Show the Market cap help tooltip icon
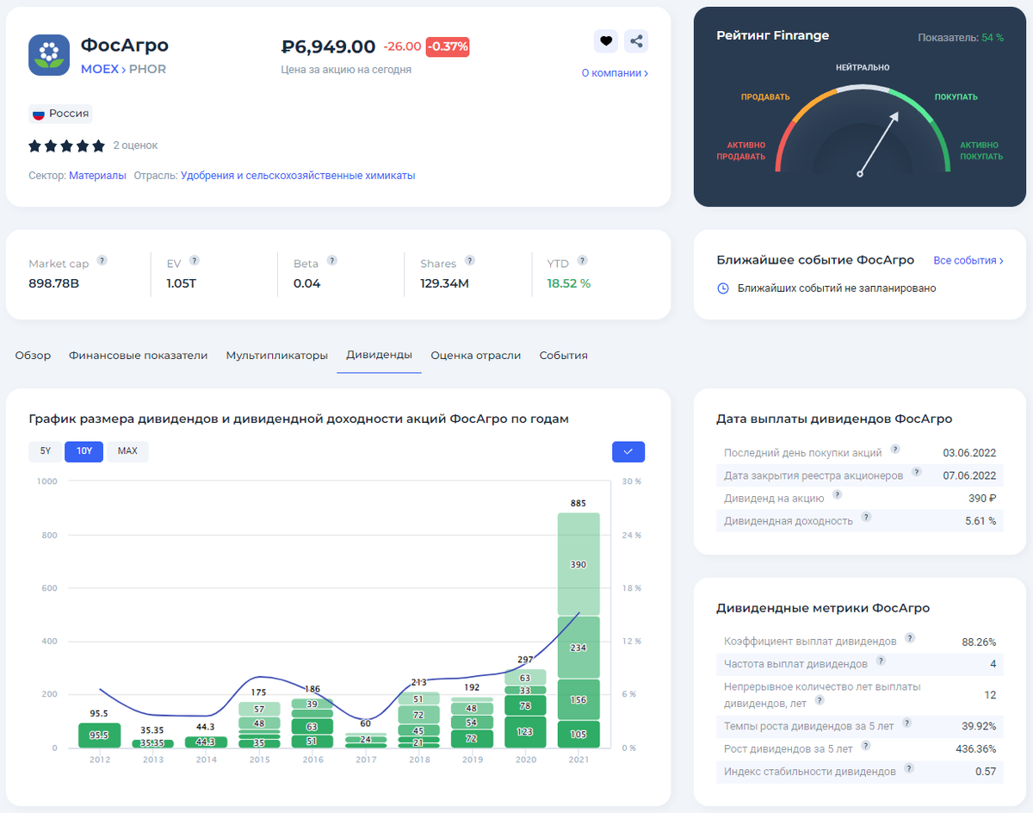The width and height of the screenshot is (1033, 813). click(102, 260)
